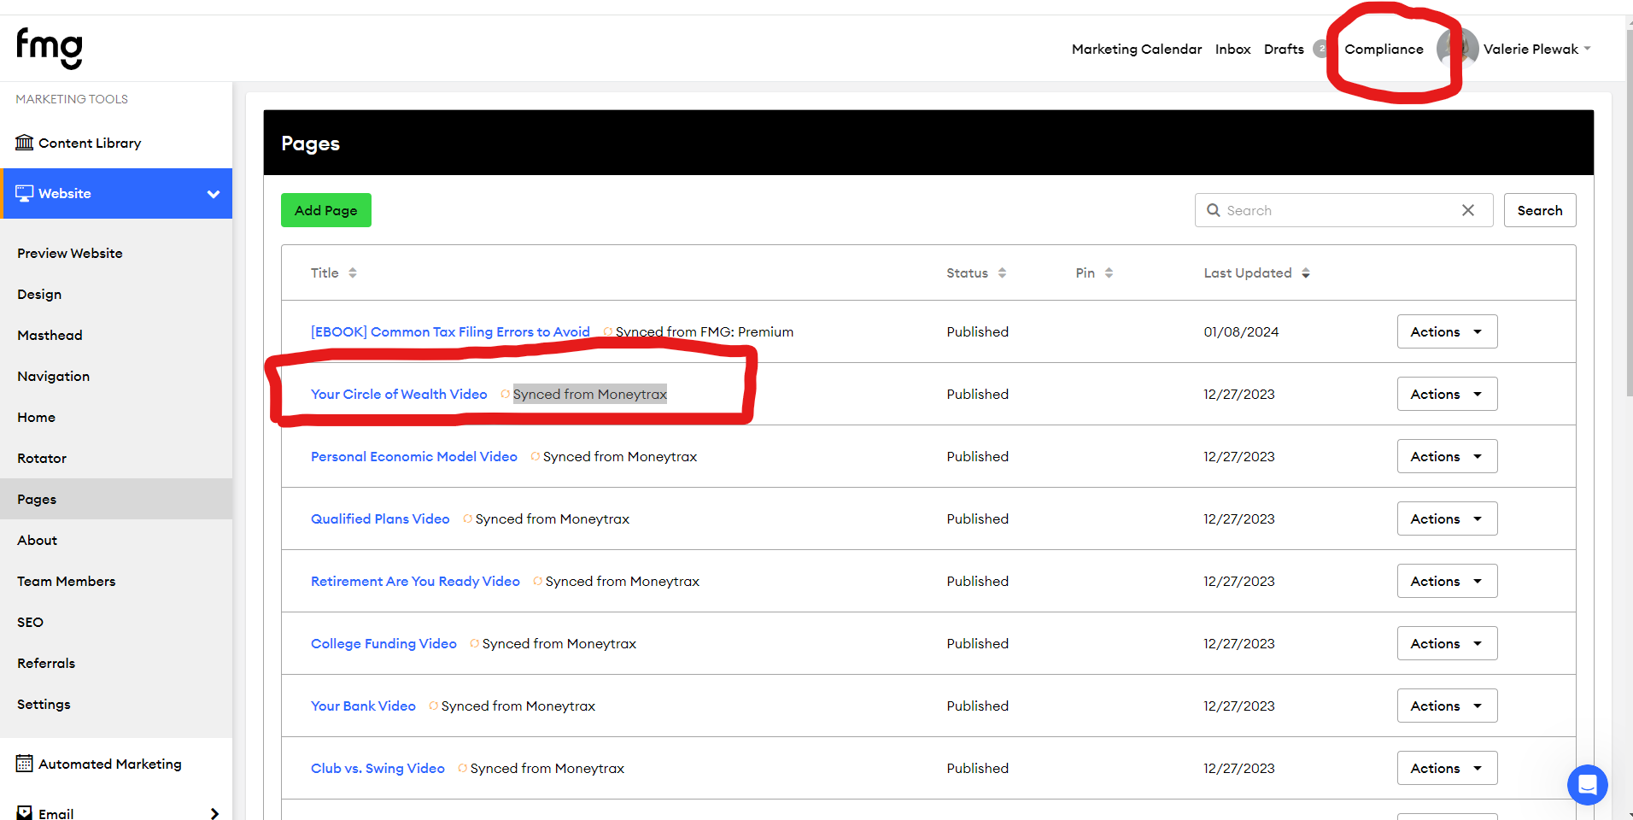Open the About sidebar item
Image resolution: width=1633 pixels, height=820 pixels.
point(37,540)
